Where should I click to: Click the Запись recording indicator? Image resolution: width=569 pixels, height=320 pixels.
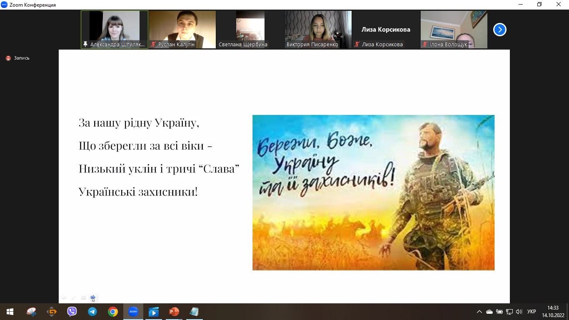[x=18, y=58]
